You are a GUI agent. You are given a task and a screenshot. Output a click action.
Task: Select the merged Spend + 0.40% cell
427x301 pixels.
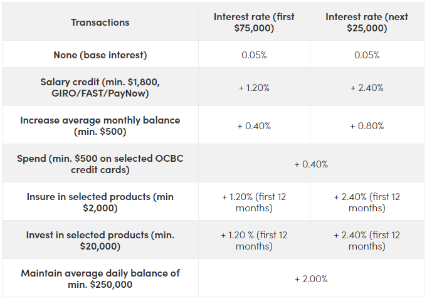(311, 164)
